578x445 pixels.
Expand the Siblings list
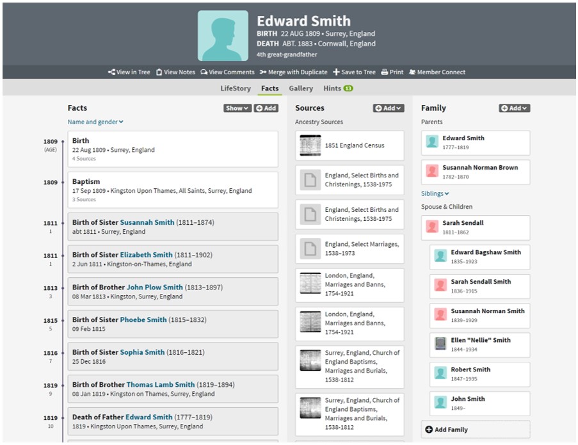coord(435,193)
